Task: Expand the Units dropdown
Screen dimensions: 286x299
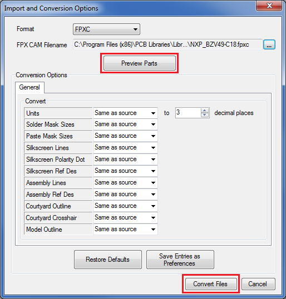Action: coord(125,113)
